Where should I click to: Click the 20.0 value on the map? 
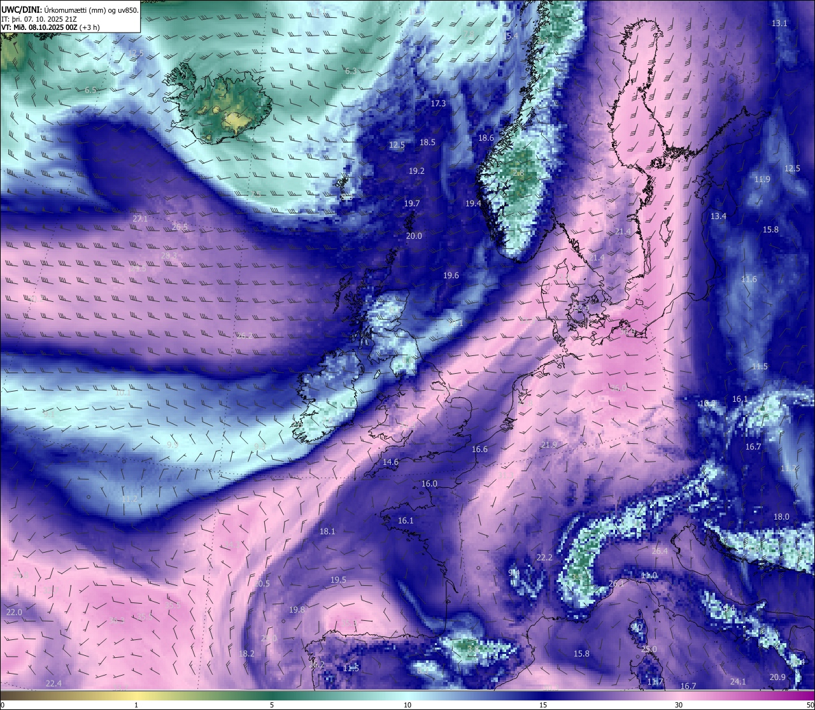coord(414,236)
